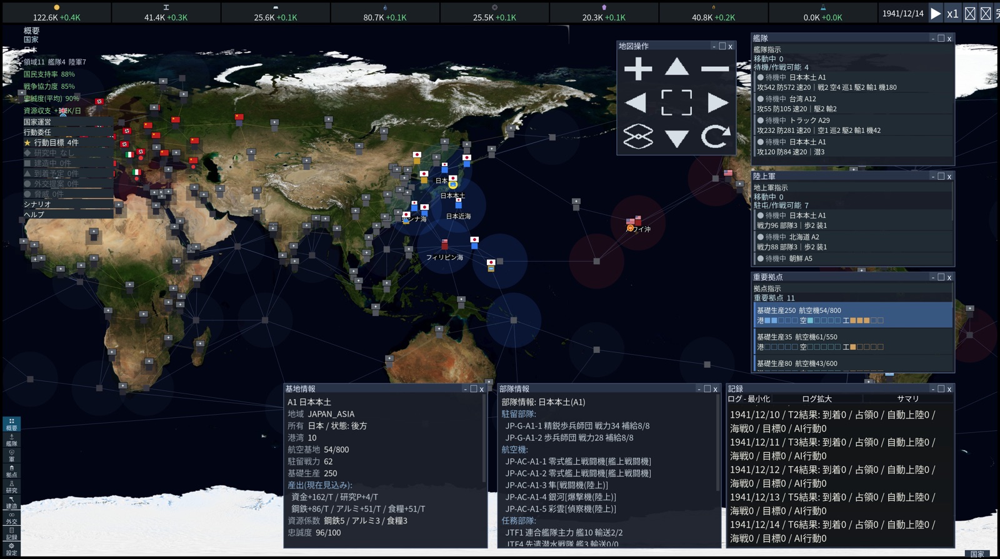The width and height of the screenshot is (1000, 559).
Task: Select Japan flag marker at 日本本土
Action: [453, 179]
